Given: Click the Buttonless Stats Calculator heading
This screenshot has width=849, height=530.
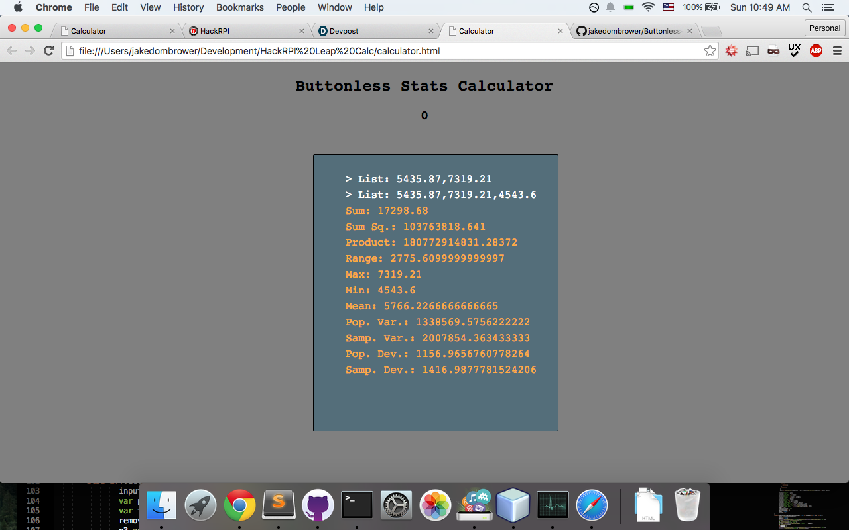Looking at the screenshot, I should [x=424, y=86].
